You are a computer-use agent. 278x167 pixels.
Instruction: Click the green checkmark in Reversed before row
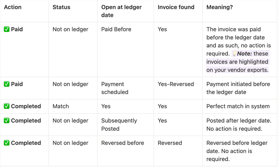click(6, 143)
